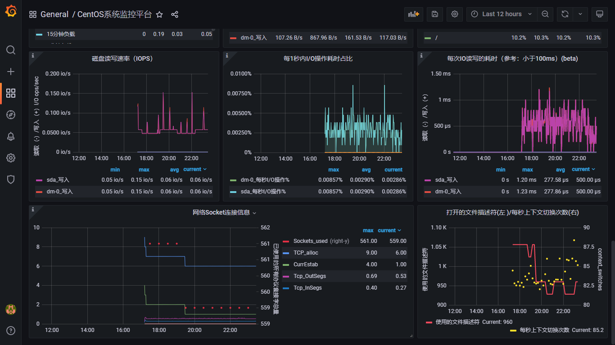Sort IOPS legend by current column
This screenshot has height=345, width=615.
pyautogui.click(x=195, y=170)
